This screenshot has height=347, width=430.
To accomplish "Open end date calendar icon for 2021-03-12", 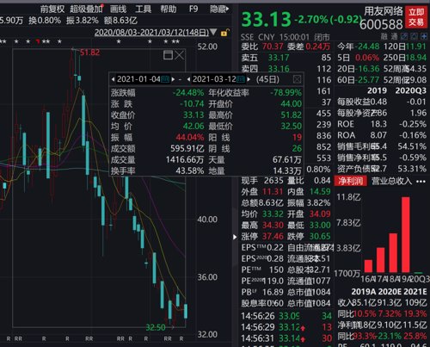I will coord(241,79).
